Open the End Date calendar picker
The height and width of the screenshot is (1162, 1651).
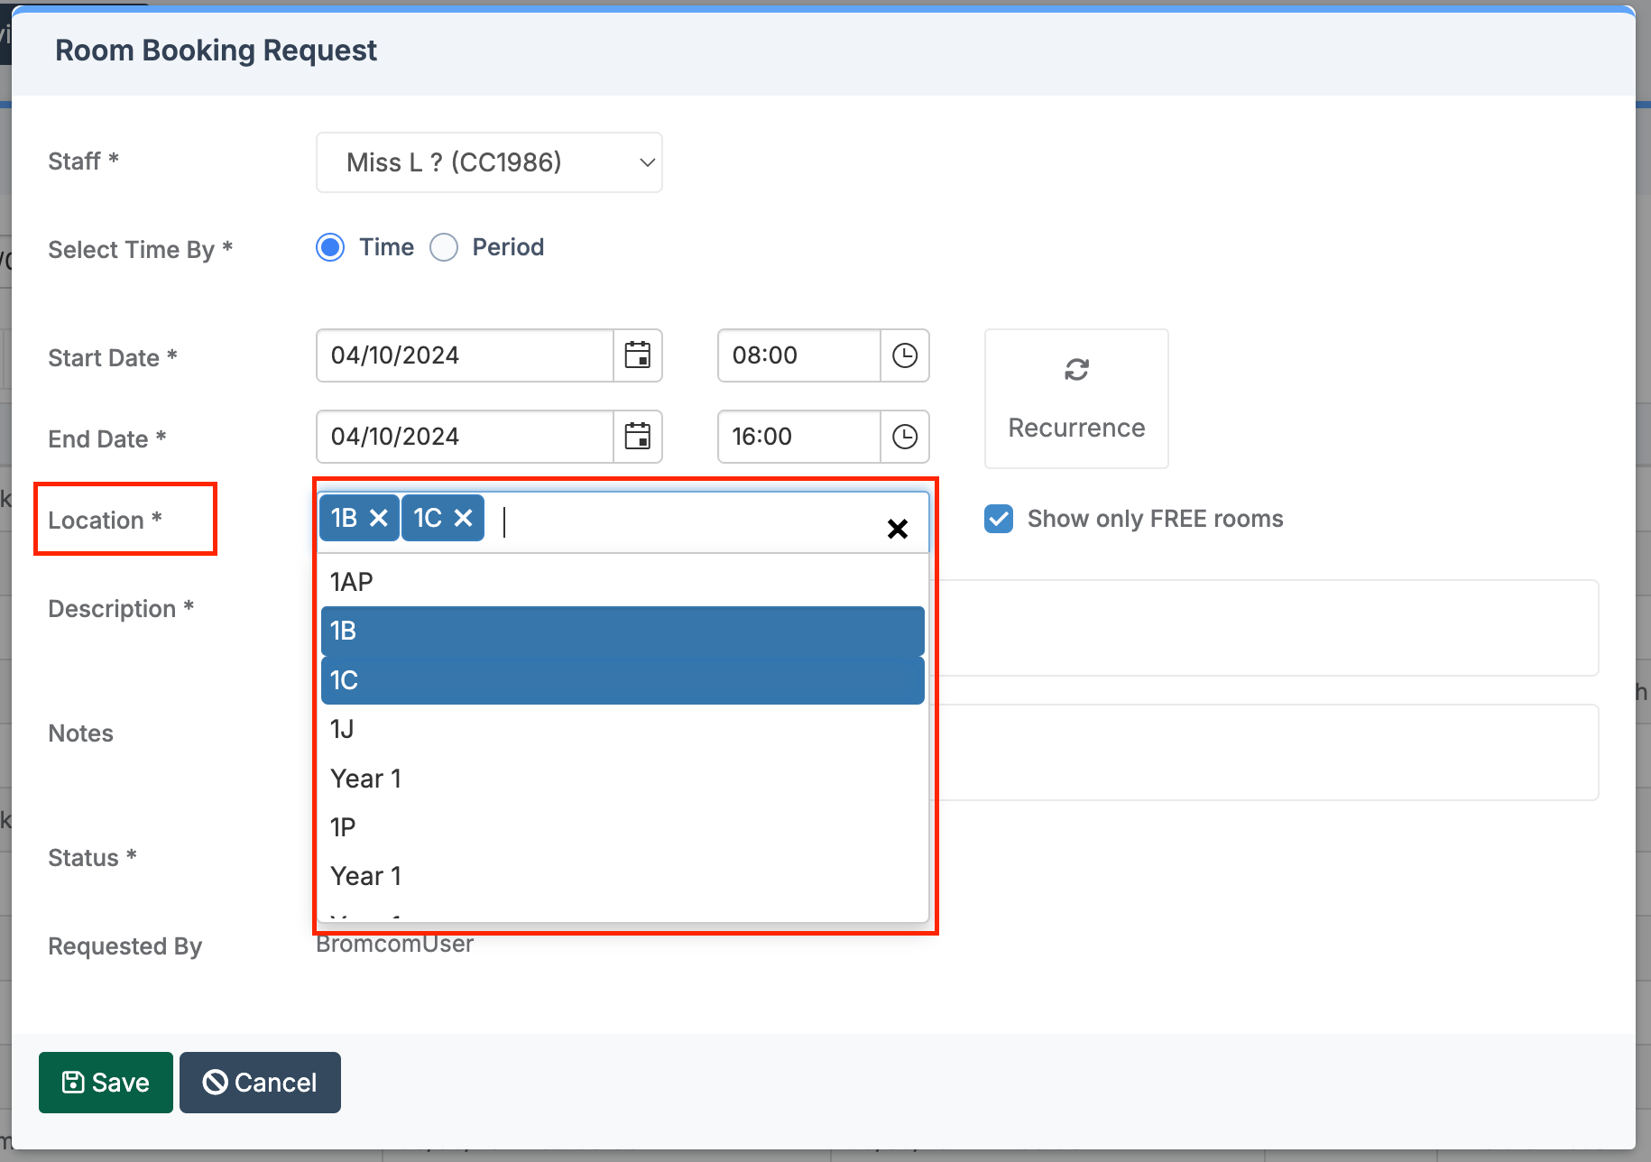pos(638,437)
